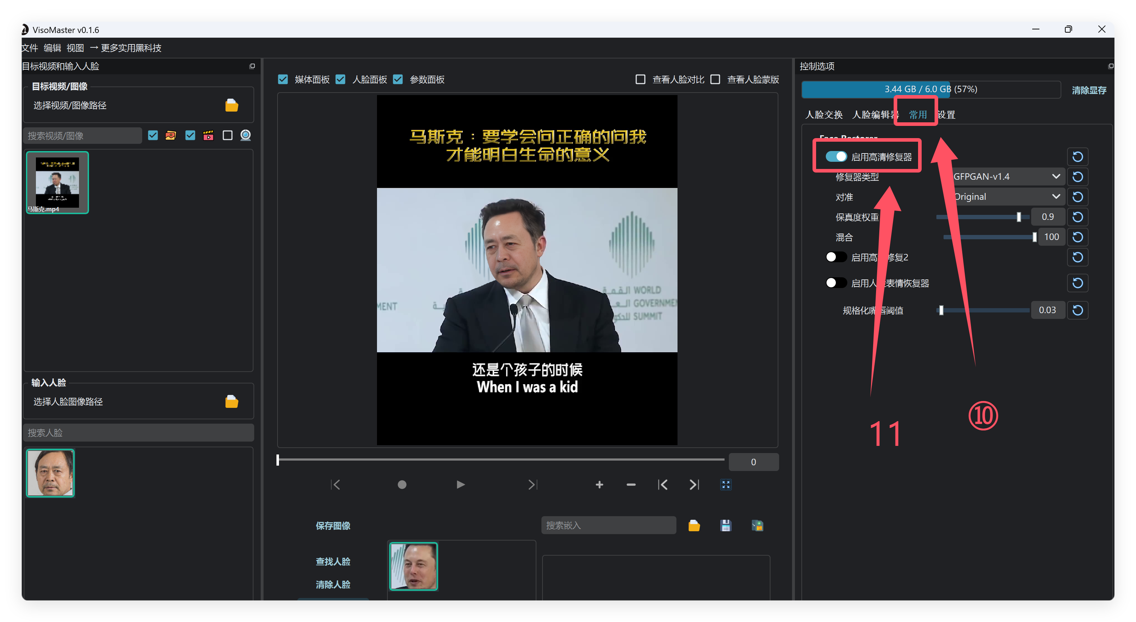This screenshot has height=622, width=1136.
Task: Select input face thumbnail in 输入人脸
Action: click(x=50, y=473)
